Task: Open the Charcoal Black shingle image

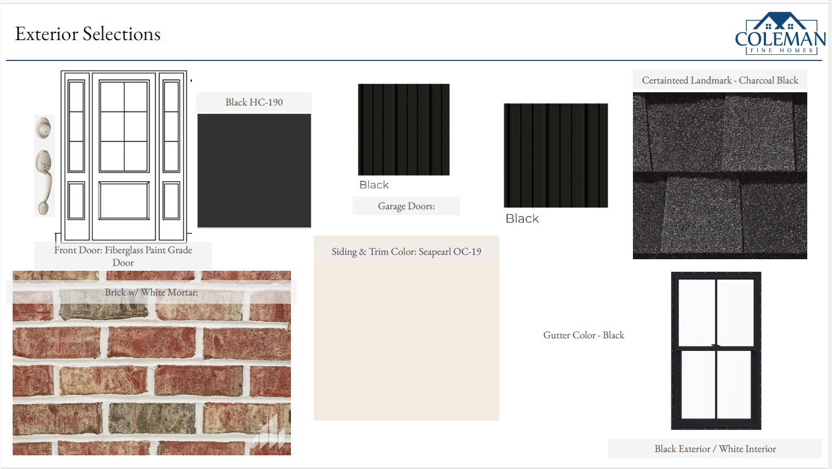Action: pos(720,176)
